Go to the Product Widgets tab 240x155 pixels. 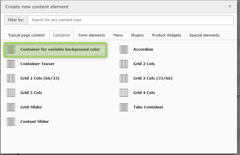pyautogui.click(x=166, y=35)
